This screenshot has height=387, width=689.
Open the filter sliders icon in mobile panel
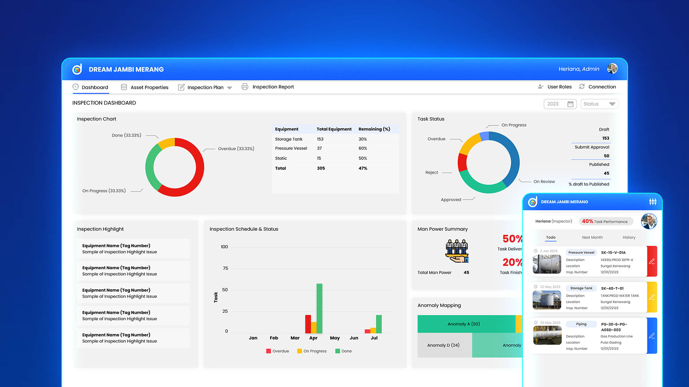point(653,202)
